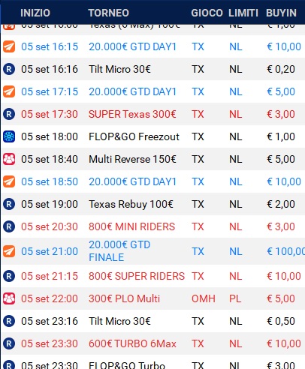Sort by the INIZIO column header
The height and width of the screenshot is (369, 305).
35,13
